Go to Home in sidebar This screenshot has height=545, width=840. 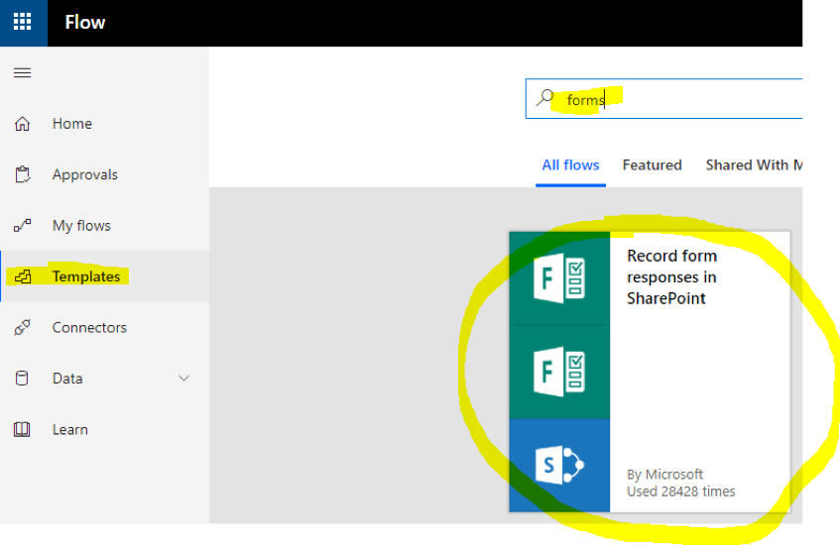(71, 124)
